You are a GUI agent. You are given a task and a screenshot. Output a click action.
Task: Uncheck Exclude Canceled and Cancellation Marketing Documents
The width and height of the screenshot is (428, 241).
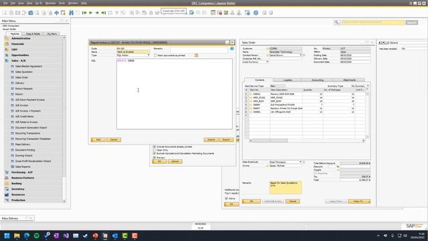tap(154, 153)
